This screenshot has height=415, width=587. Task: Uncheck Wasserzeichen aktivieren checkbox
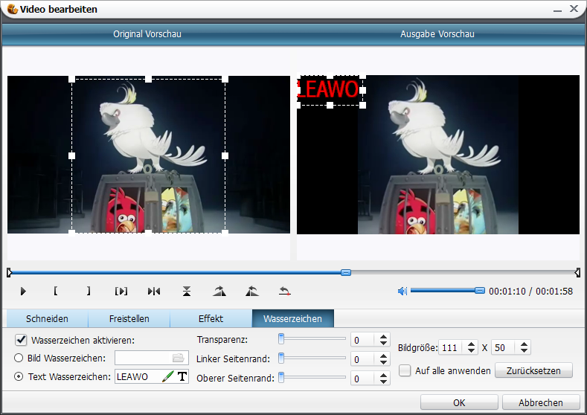[21, 340]
